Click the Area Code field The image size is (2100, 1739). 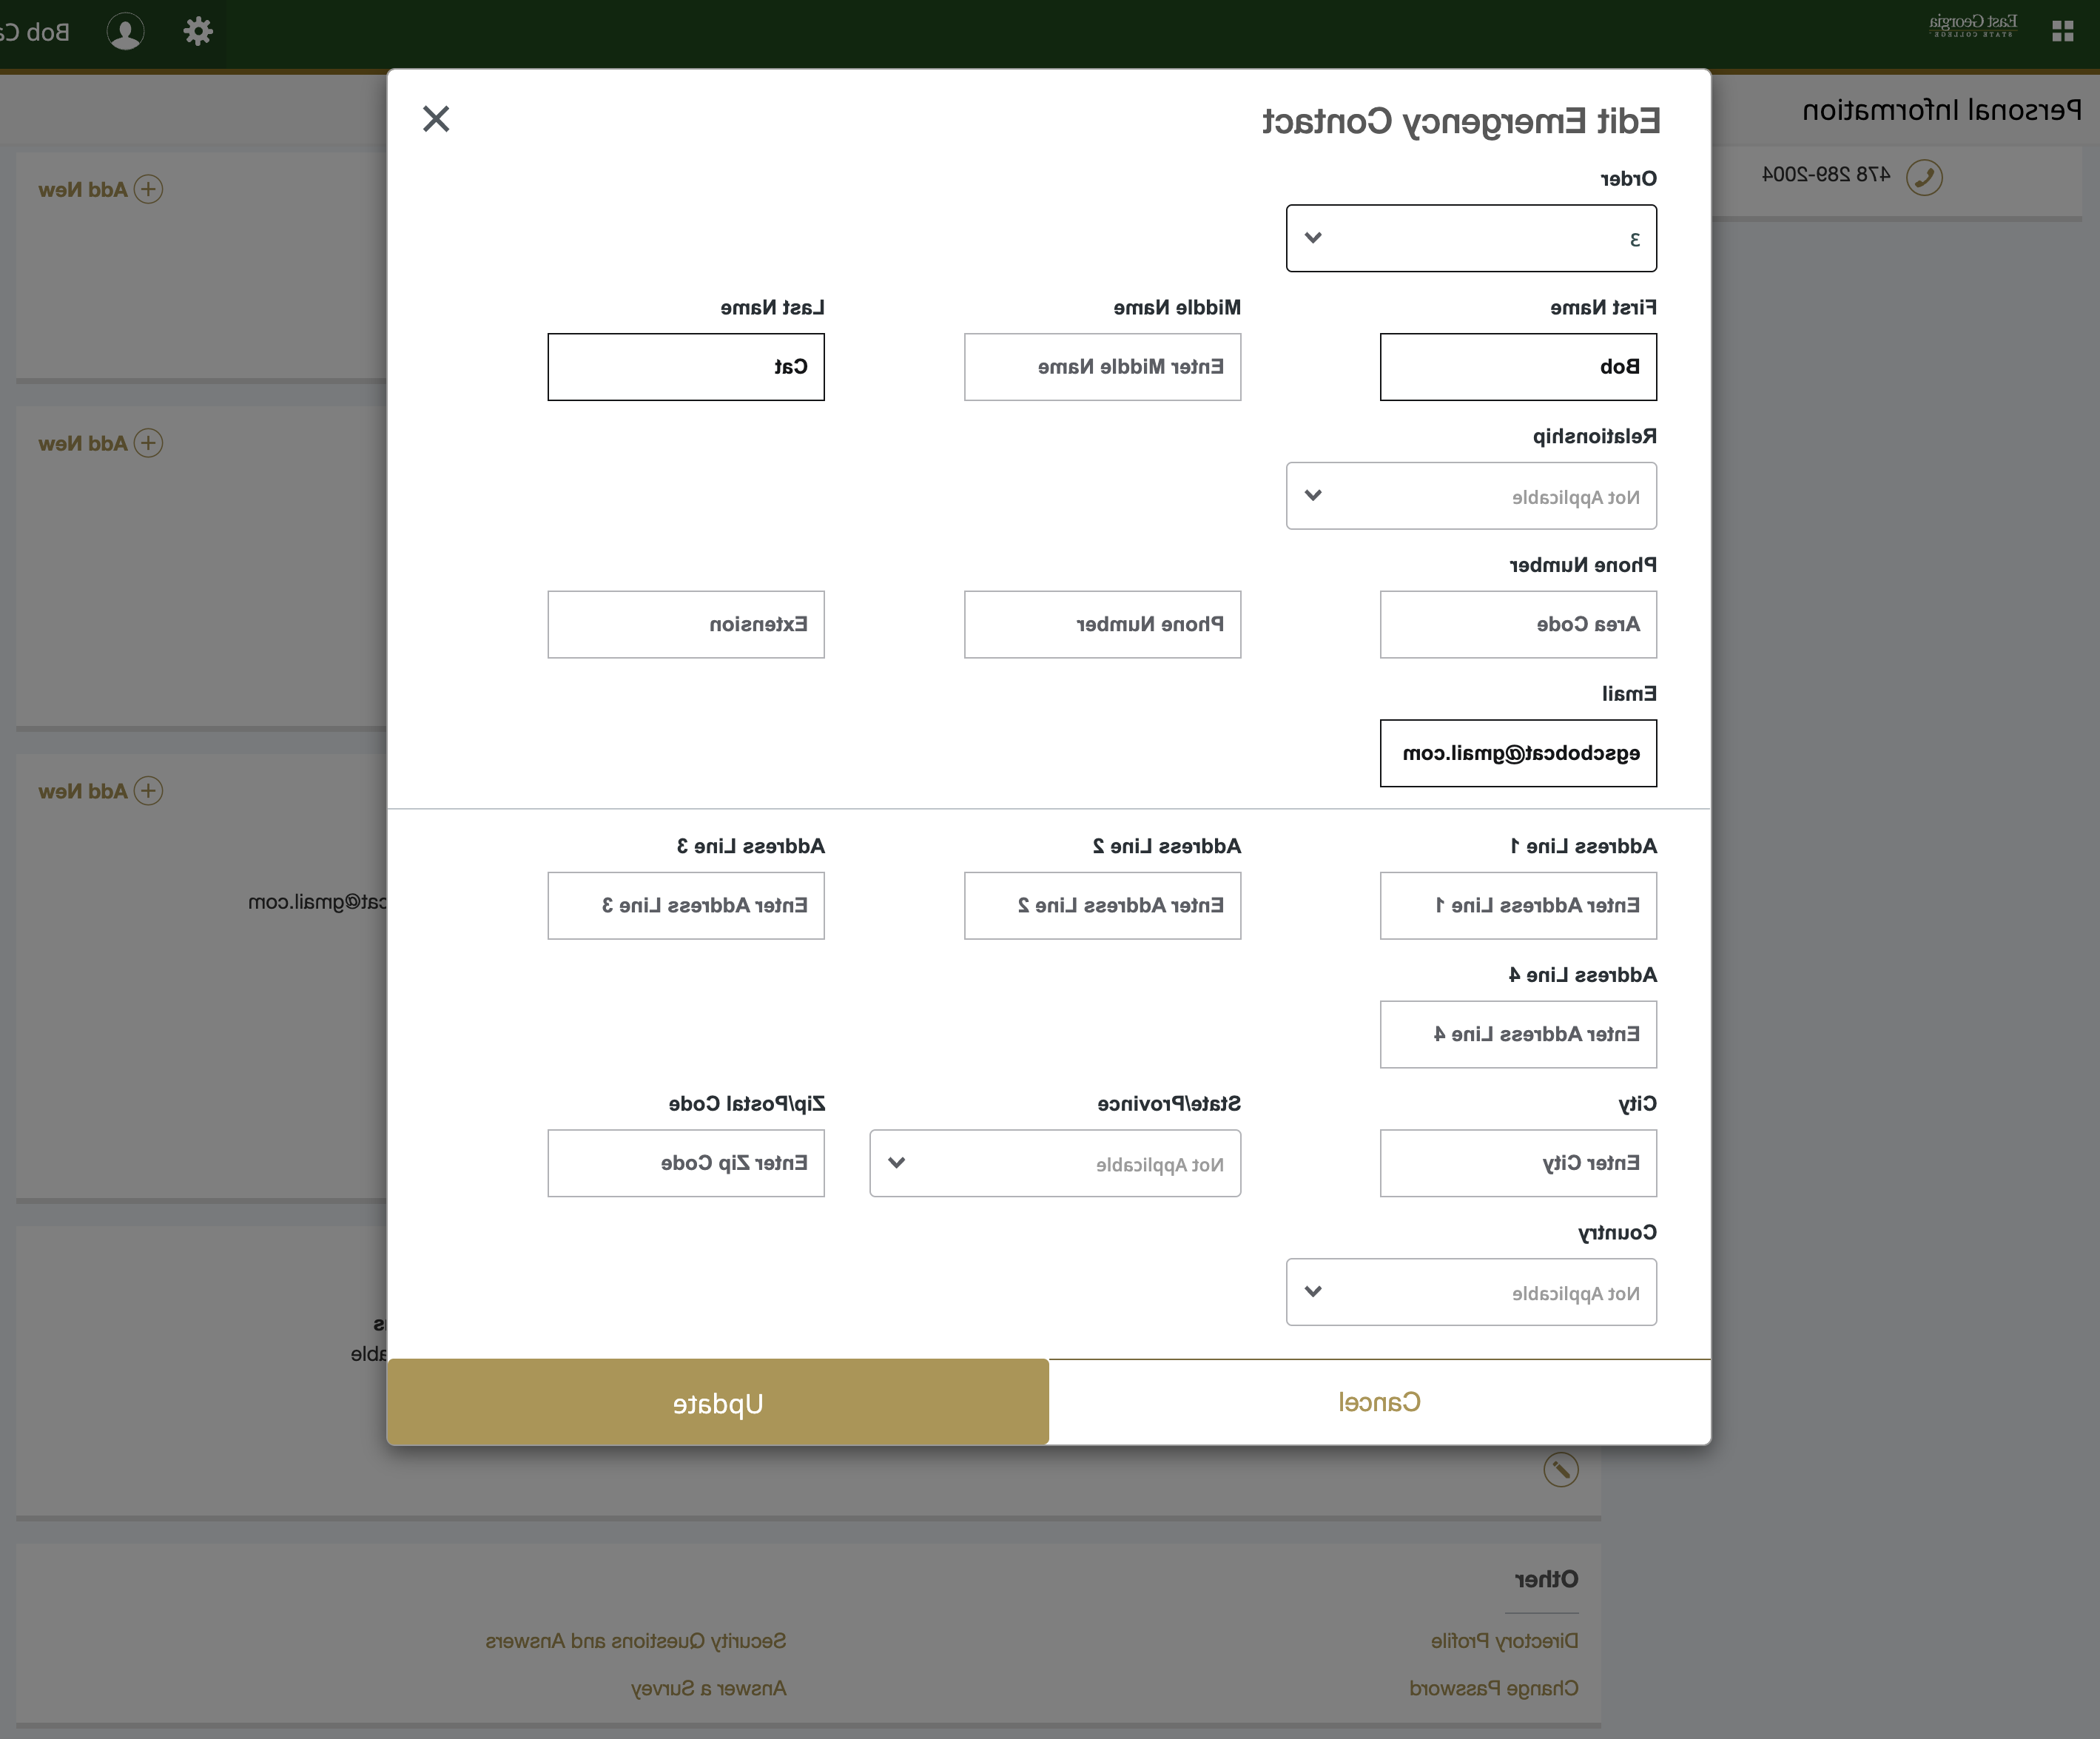tap(1518, 624)
